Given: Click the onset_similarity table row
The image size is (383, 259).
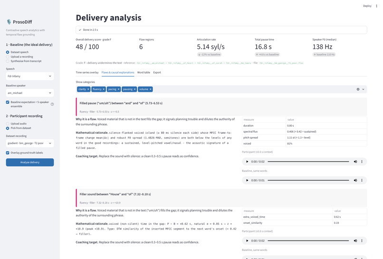Looking at the screenshot, I should tap(304, 223).
